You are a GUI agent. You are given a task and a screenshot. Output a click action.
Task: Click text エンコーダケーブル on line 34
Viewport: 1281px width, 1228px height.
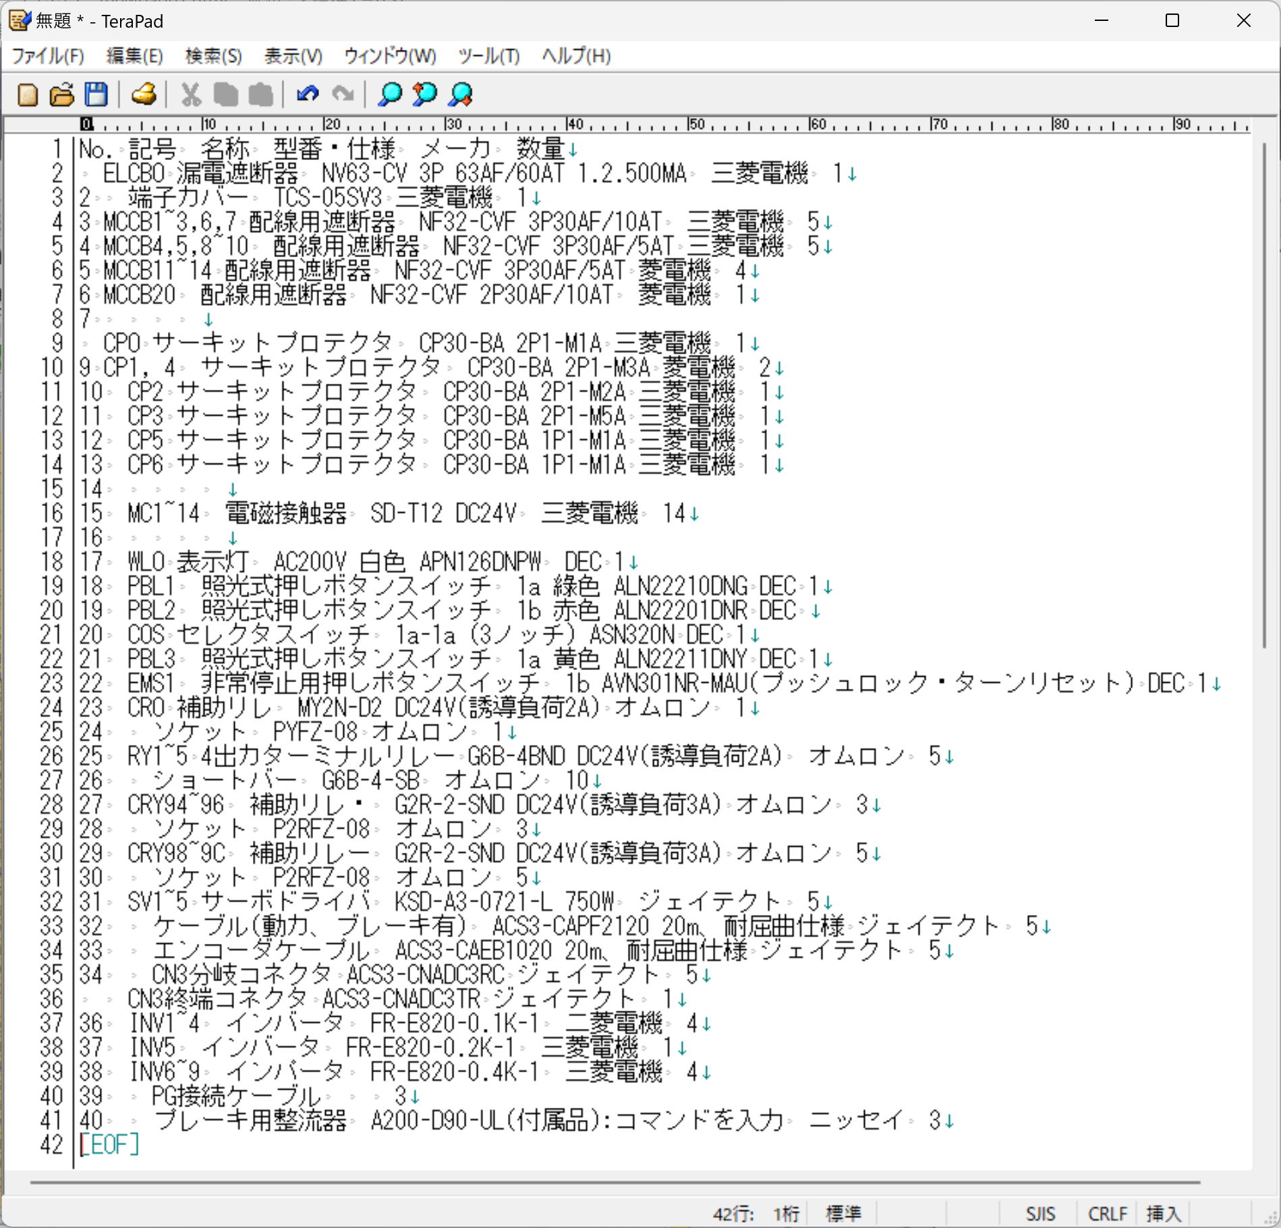[x=262, y=950]
